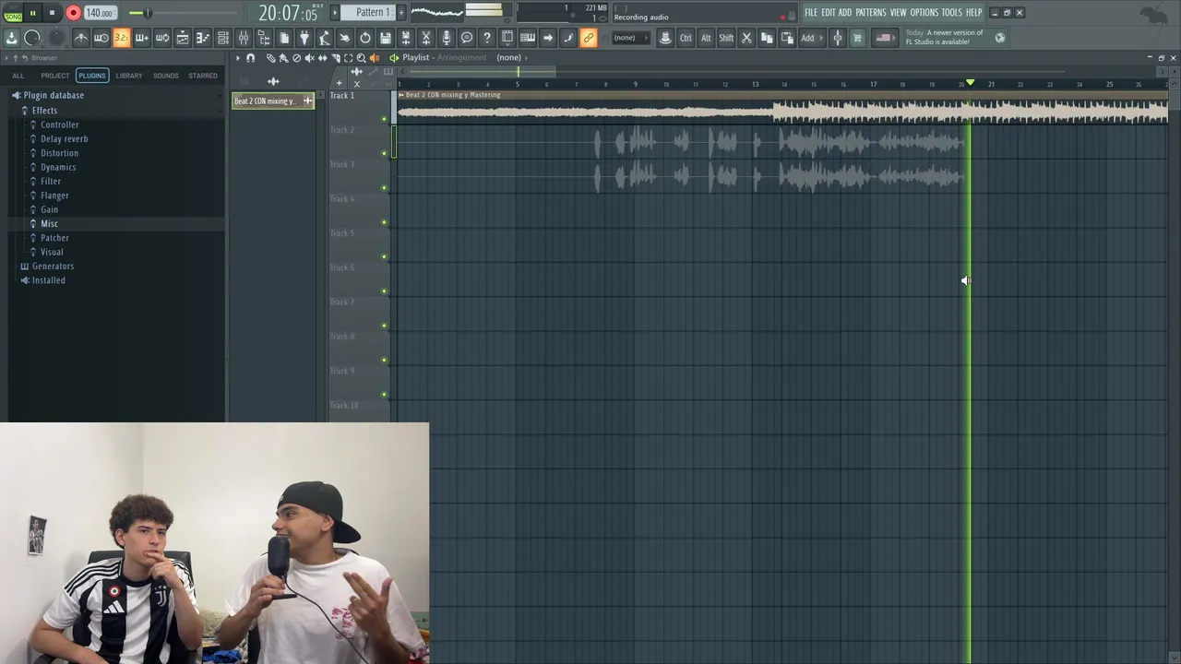Switch to the LIBRARY browser tab
This screenshot has width=1181, height=664.
(129, 76)
